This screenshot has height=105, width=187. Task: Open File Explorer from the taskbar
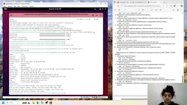click(34, 103)
